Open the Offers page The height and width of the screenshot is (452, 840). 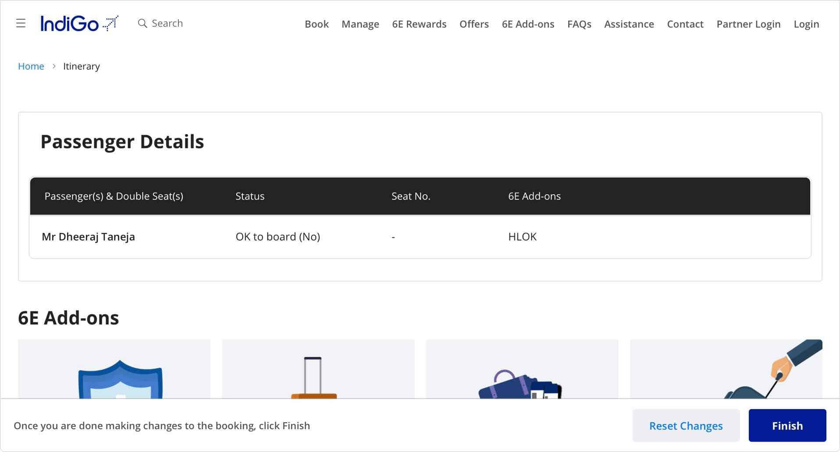pos(473,24)
